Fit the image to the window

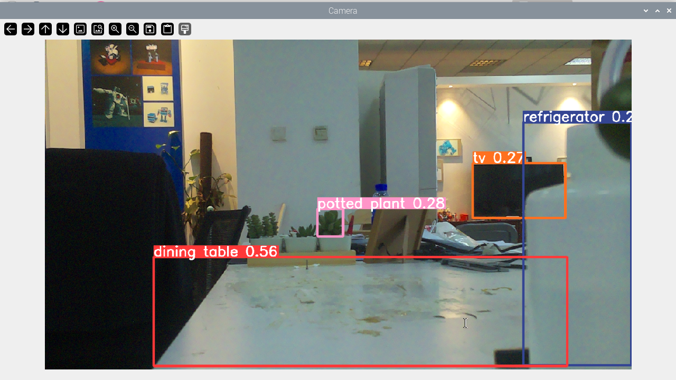[98, 29]
